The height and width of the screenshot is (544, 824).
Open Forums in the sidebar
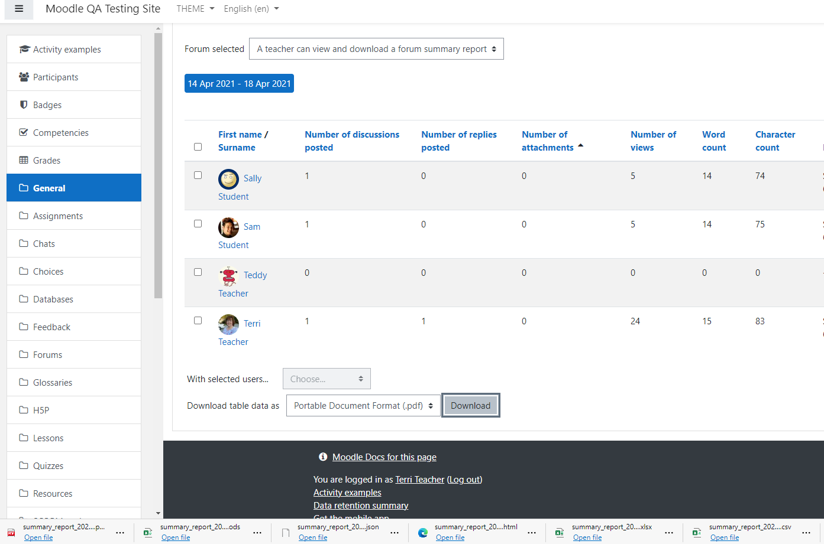(74, 354)
